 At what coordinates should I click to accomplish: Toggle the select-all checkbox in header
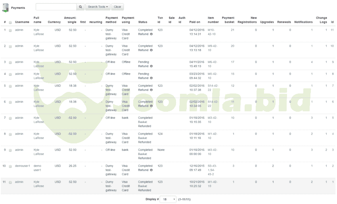[x=10, y=22]
